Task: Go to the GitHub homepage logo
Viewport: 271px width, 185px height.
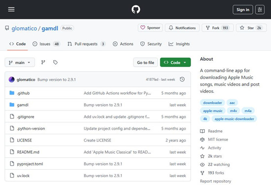Action: 135,9
